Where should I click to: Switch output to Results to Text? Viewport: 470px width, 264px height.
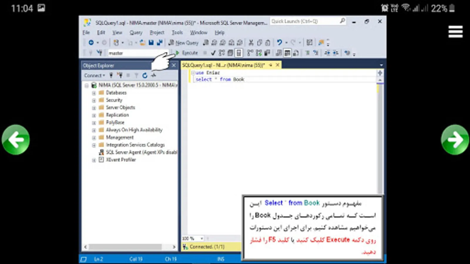[279, 53]
